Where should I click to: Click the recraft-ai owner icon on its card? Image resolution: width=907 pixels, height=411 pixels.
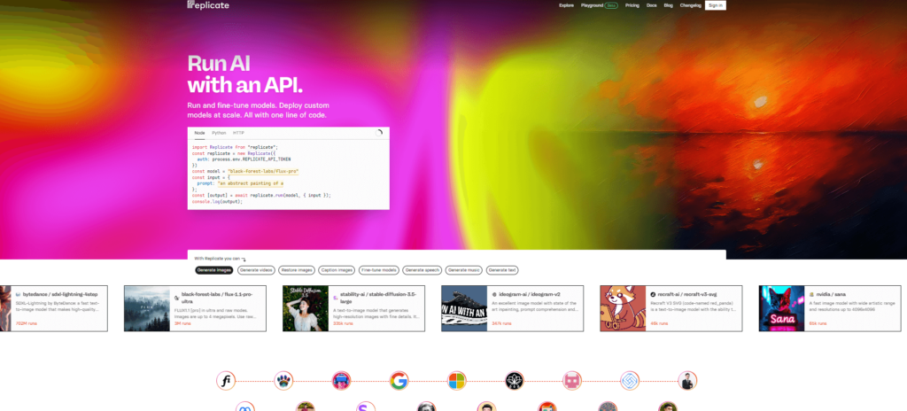point(653,295)
